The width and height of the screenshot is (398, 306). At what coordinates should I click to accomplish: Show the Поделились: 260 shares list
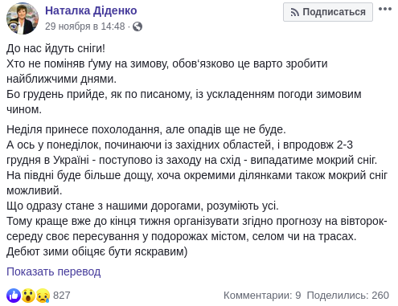click(x=347, y=296)
